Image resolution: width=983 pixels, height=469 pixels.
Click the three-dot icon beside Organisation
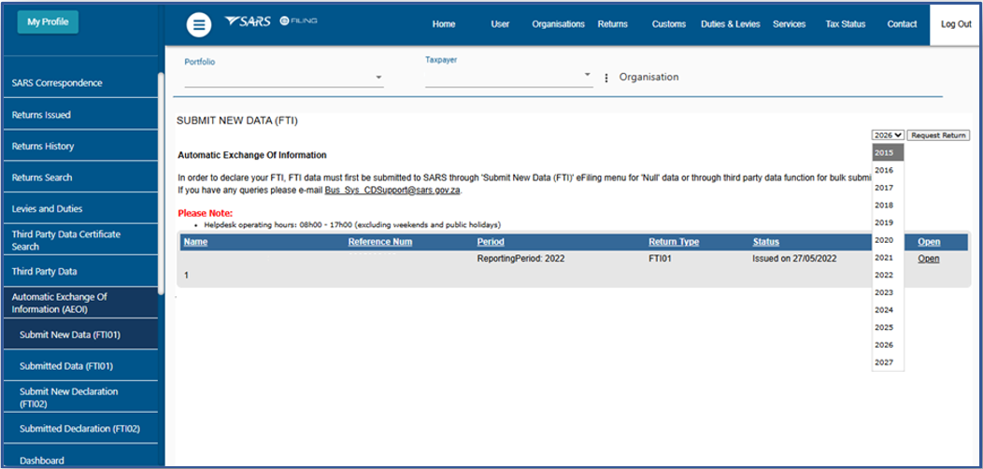[x=606, y=78]
